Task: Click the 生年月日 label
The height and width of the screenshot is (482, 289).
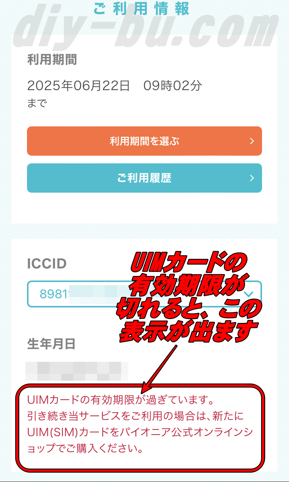Action: [x=51, y=344]
